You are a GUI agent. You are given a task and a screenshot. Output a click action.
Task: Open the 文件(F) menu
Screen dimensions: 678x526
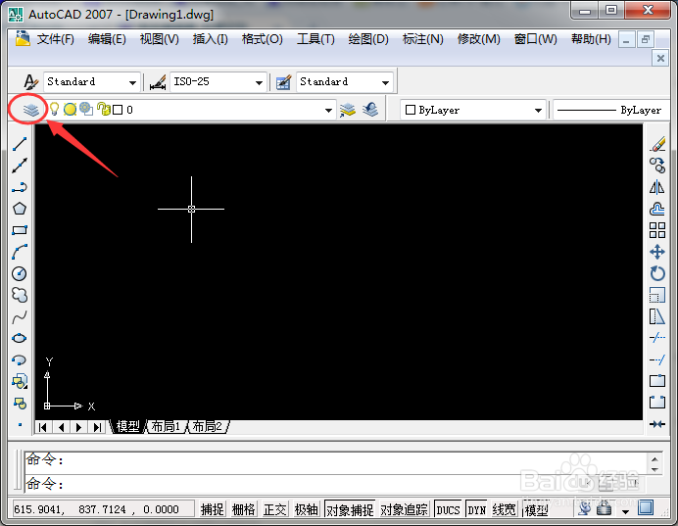55,39
